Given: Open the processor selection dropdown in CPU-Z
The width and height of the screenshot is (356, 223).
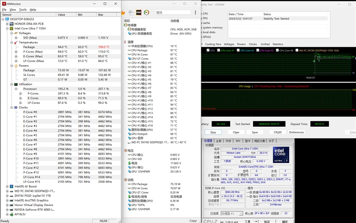Looking at the screenshot, I should [x=231, y=214].
